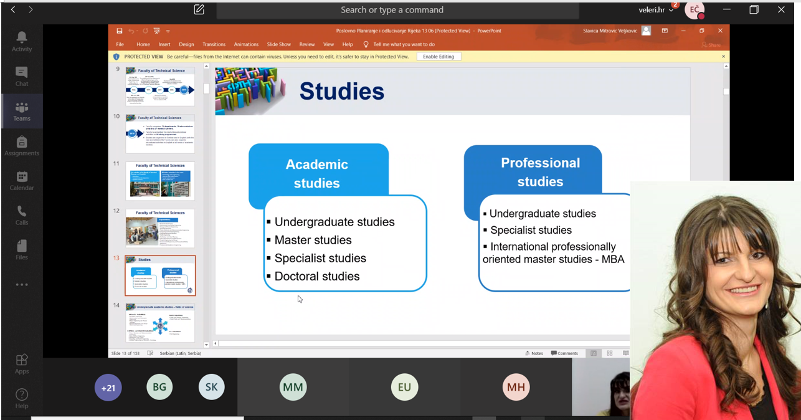Click the Enable Editing button
This screenshot has width=801, height=420.
(x=438, y=57)
